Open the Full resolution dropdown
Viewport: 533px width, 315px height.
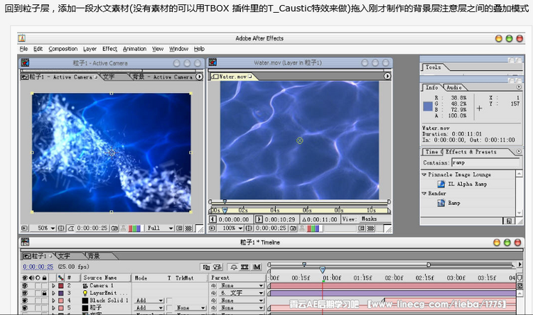pos(160,228)
